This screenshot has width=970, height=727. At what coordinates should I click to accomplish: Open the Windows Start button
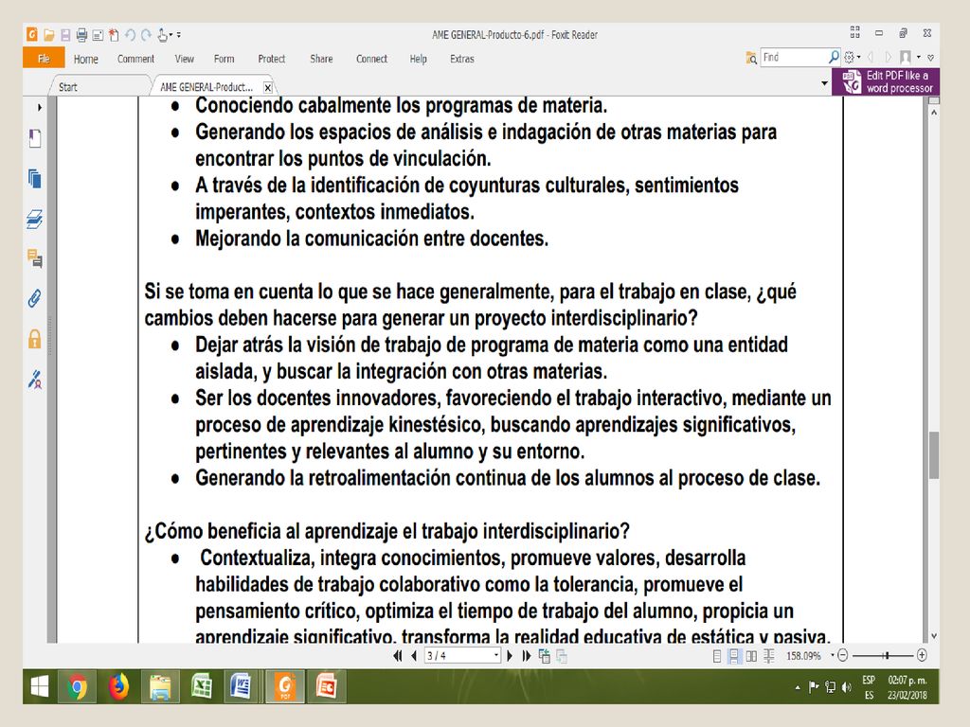[40, 687]
